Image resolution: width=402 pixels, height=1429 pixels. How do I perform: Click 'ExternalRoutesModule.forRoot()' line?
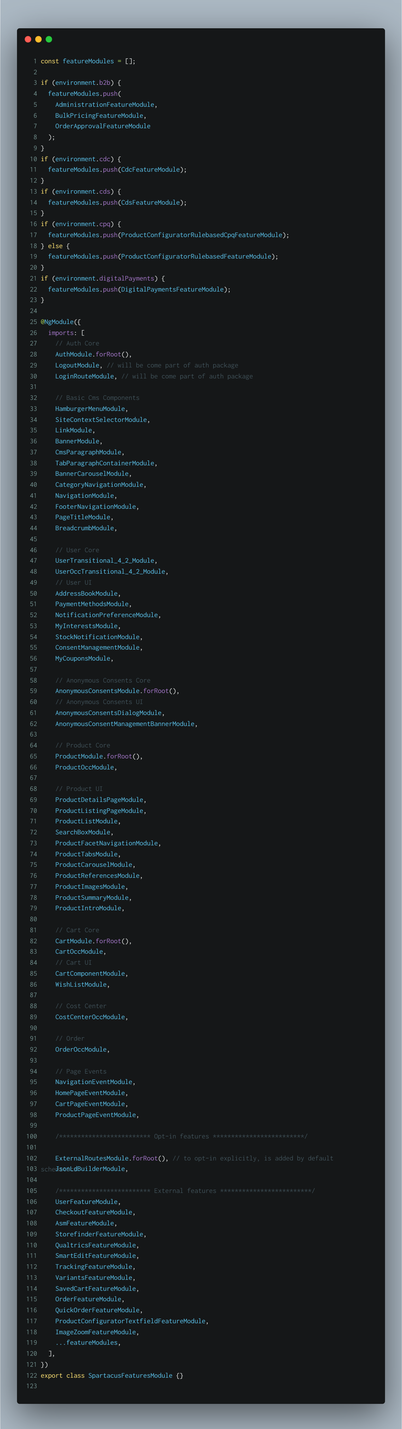pyautogui.click(x=112, y=1158)
